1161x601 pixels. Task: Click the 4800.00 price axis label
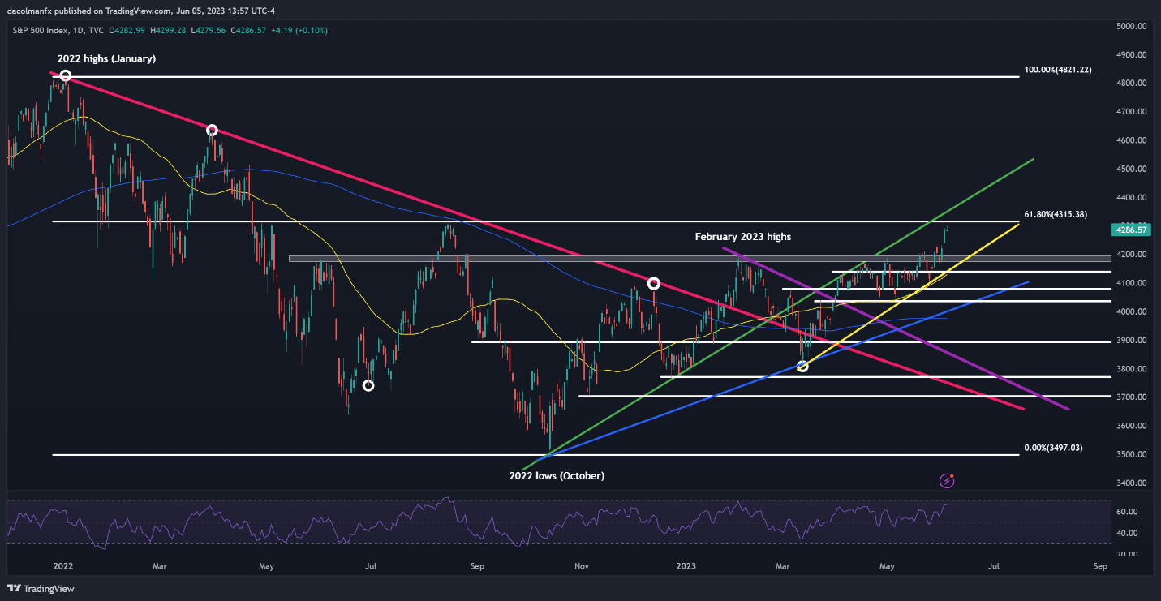point(1130,84)
